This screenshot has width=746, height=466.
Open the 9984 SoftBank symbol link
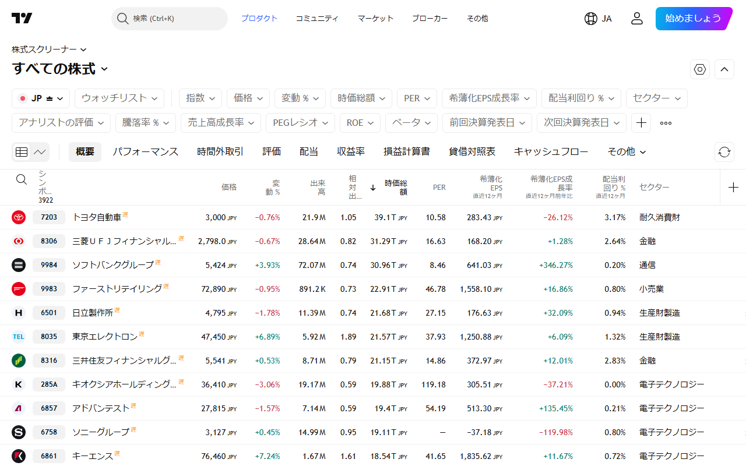[49, 265]
